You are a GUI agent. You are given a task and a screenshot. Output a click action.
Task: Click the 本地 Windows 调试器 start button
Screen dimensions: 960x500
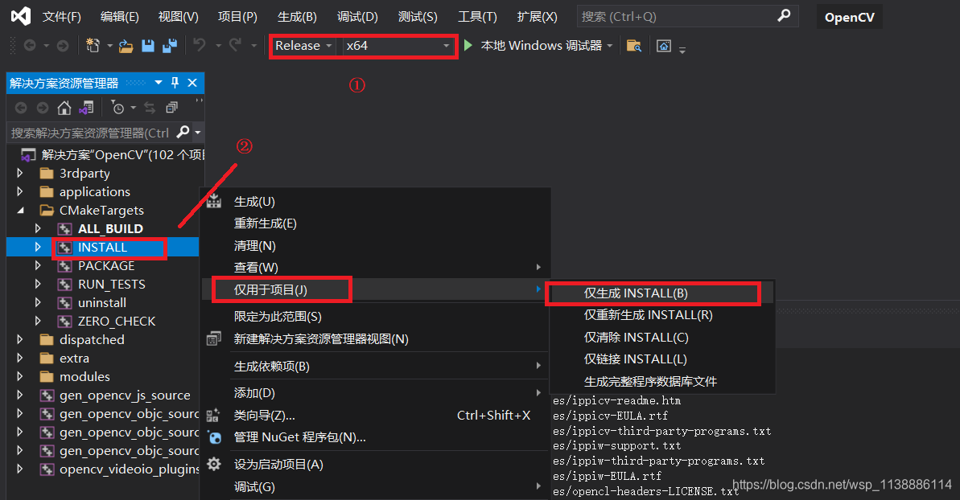533,46
